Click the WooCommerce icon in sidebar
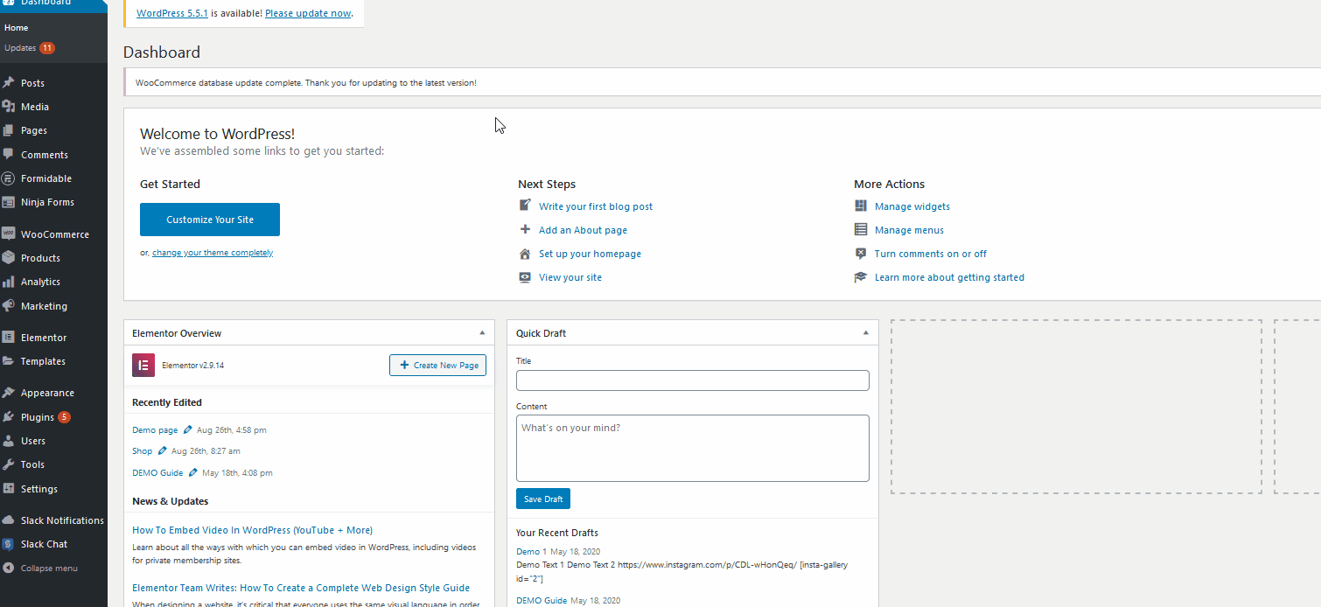The image size is (1321, 607). [9, 234]
